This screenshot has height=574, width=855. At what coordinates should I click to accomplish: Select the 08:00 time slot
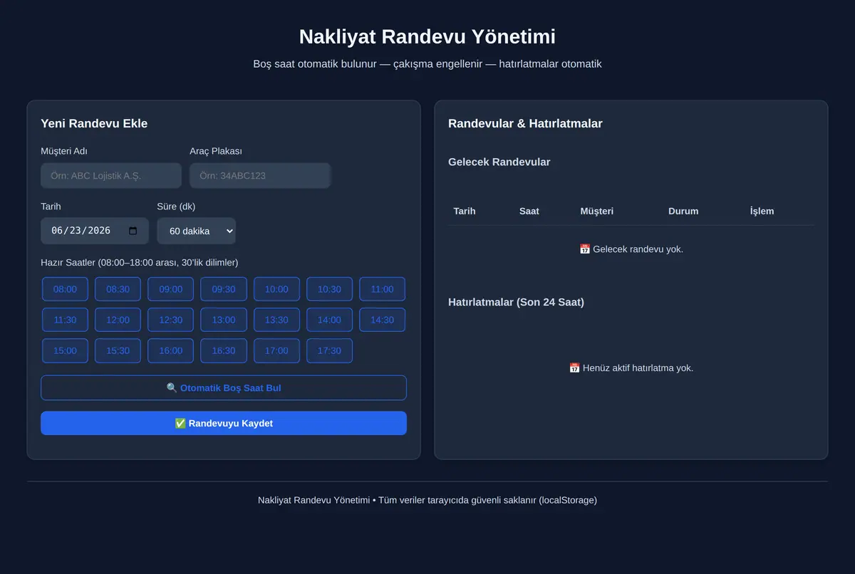(65, 289)
